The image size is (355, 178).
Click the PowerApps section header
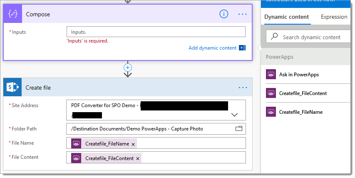(279, 57)
